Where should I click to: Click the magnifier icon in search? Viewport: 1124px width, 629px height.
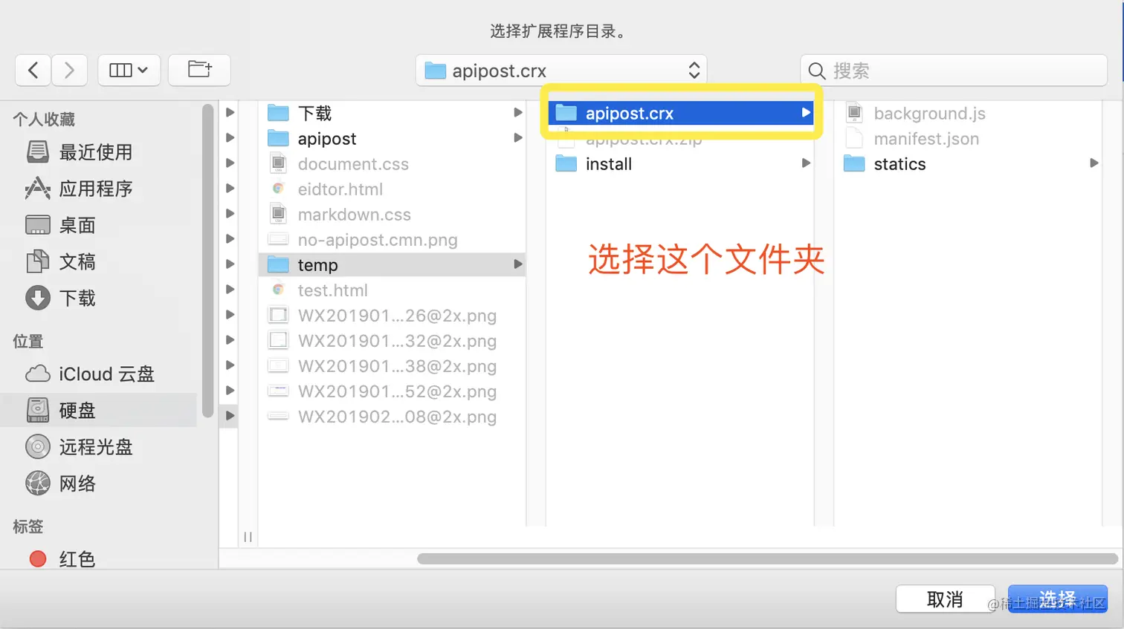pyautogui.click(x=817, y=71)
